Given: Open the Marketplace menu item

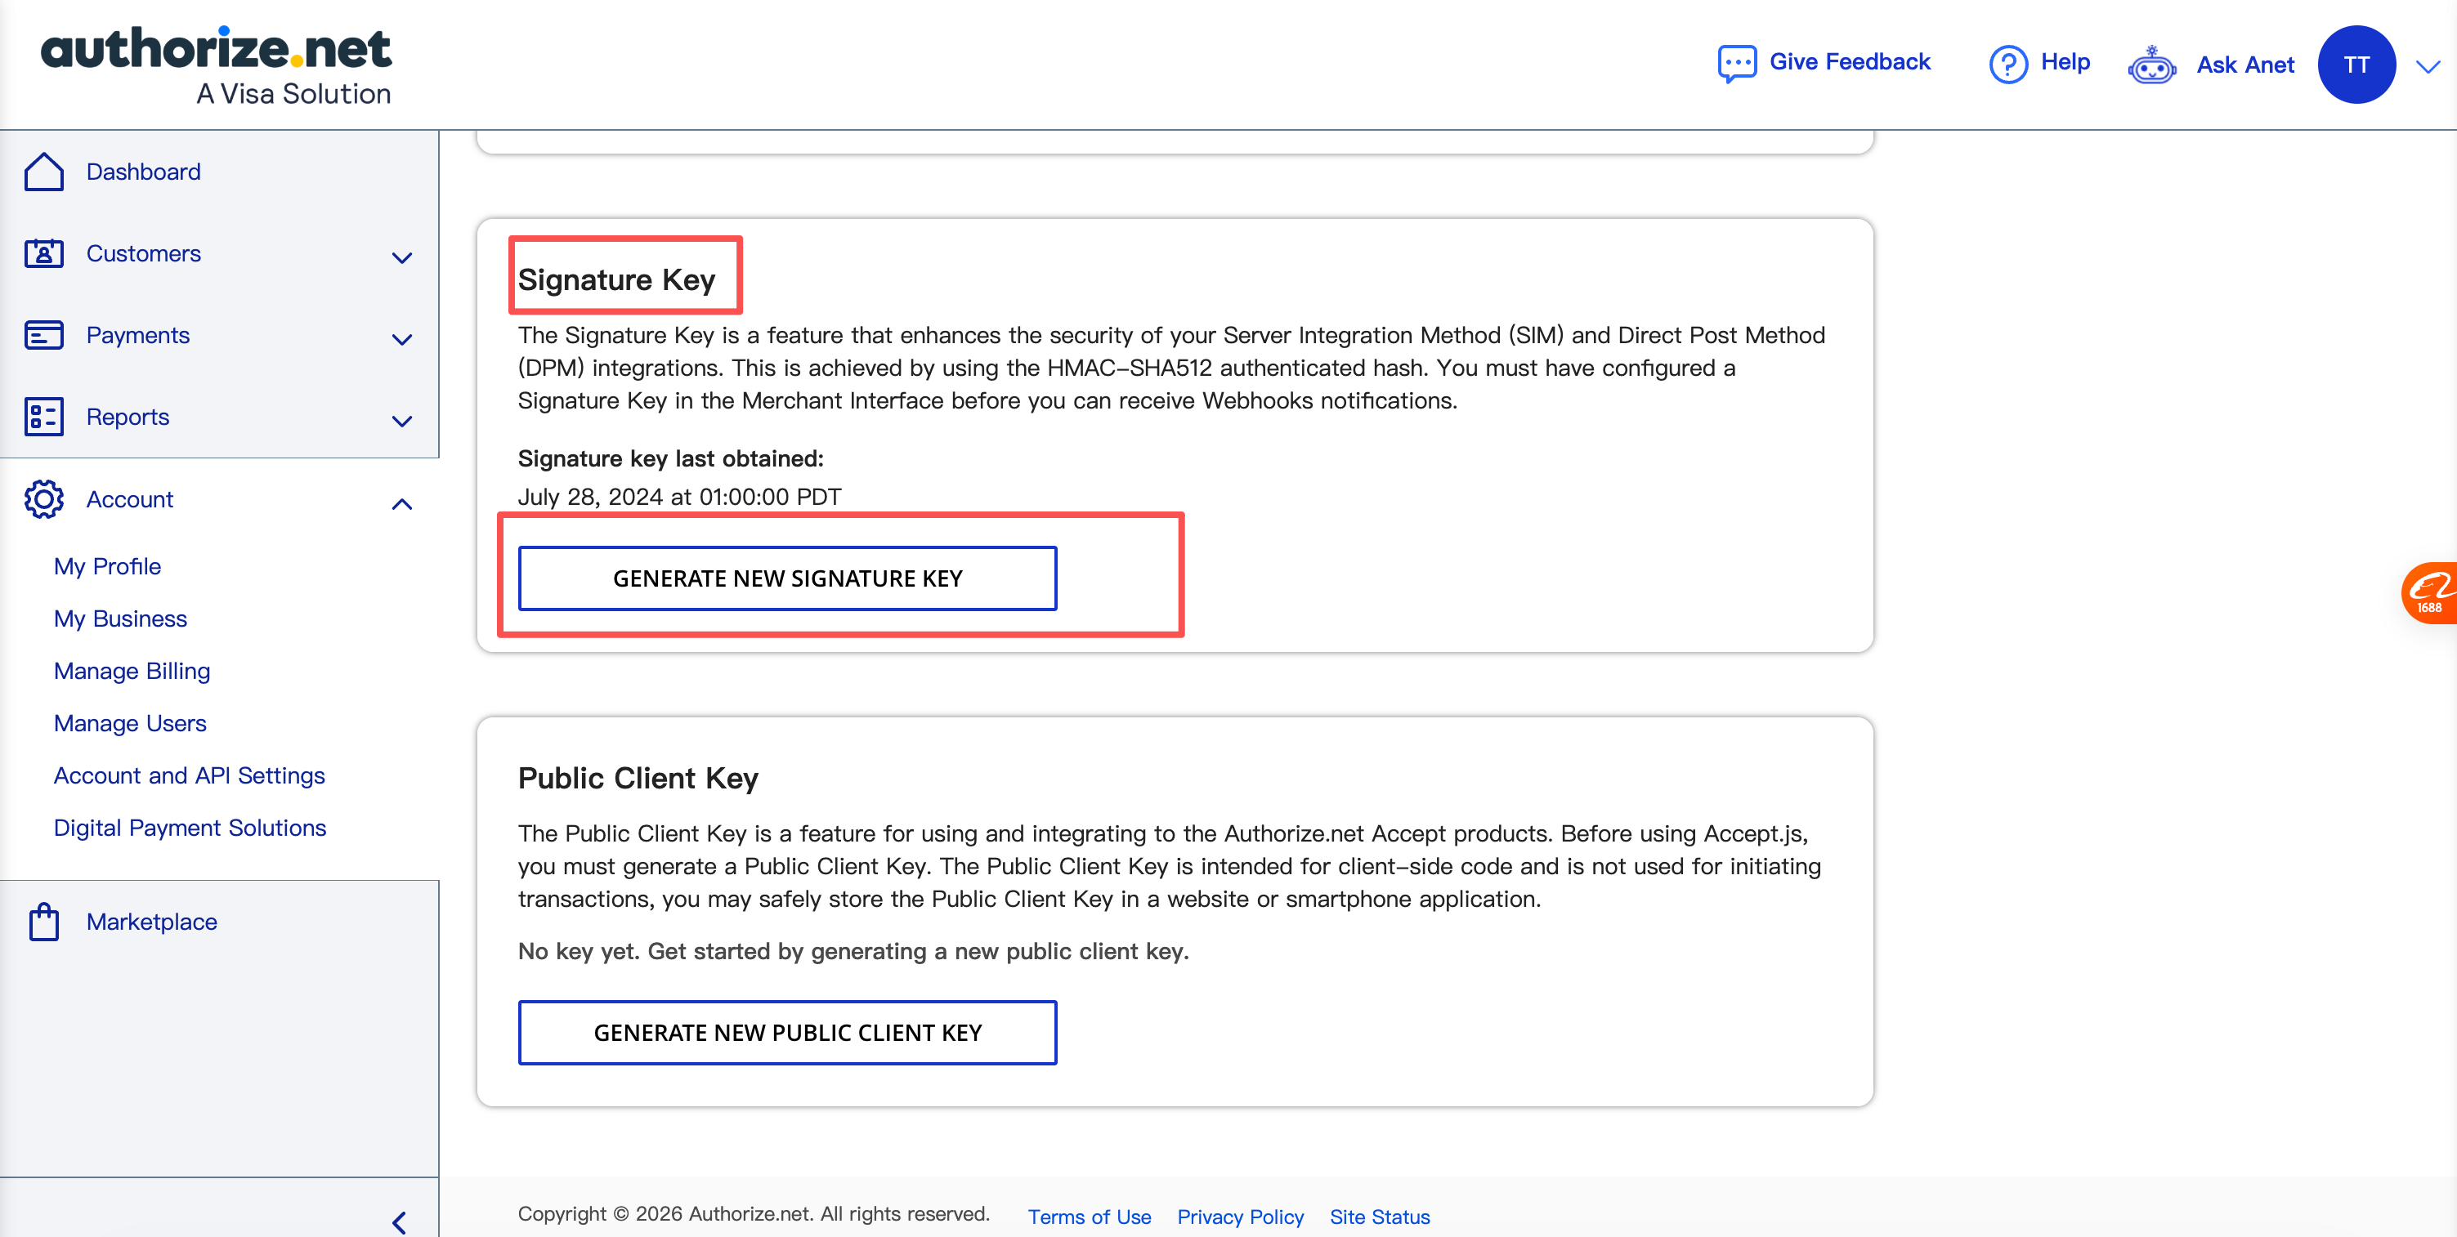Looking at the screenshot, I should 152,922.
